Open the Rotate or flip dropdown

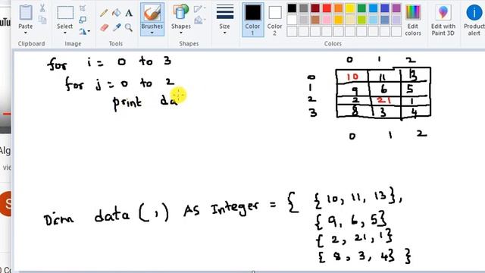84,31
